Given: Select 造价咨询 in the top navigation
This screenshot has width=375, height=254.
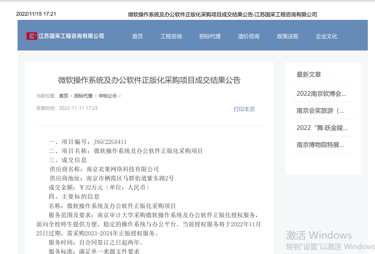Looking at the screenshot, I should [x=249, y=36].
